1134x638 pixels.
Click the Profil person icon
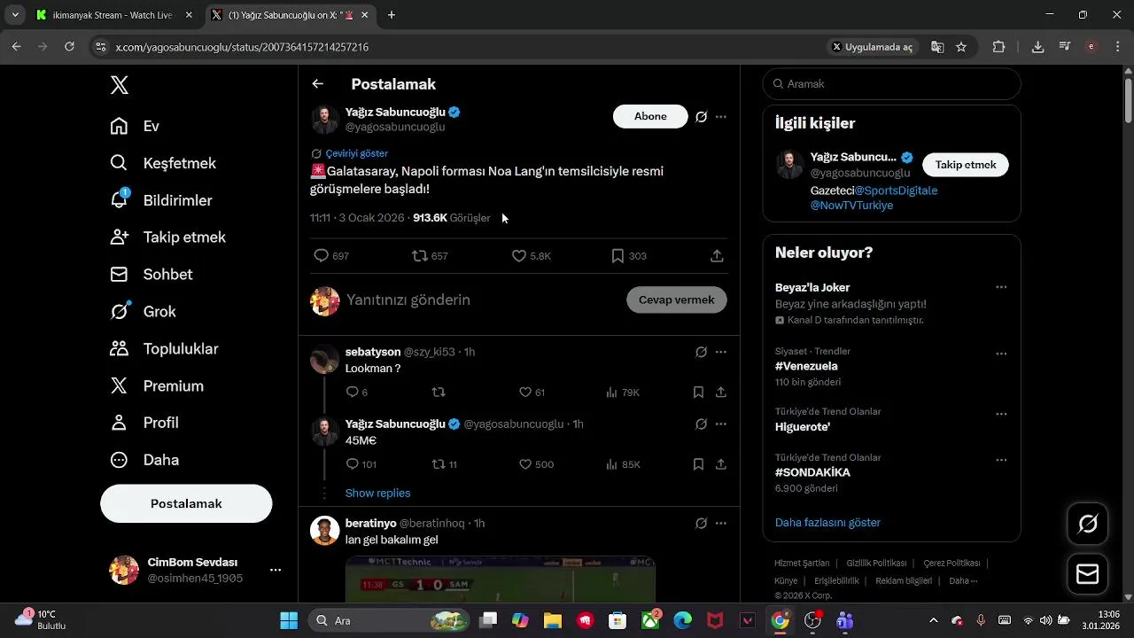tap(119, 424)
